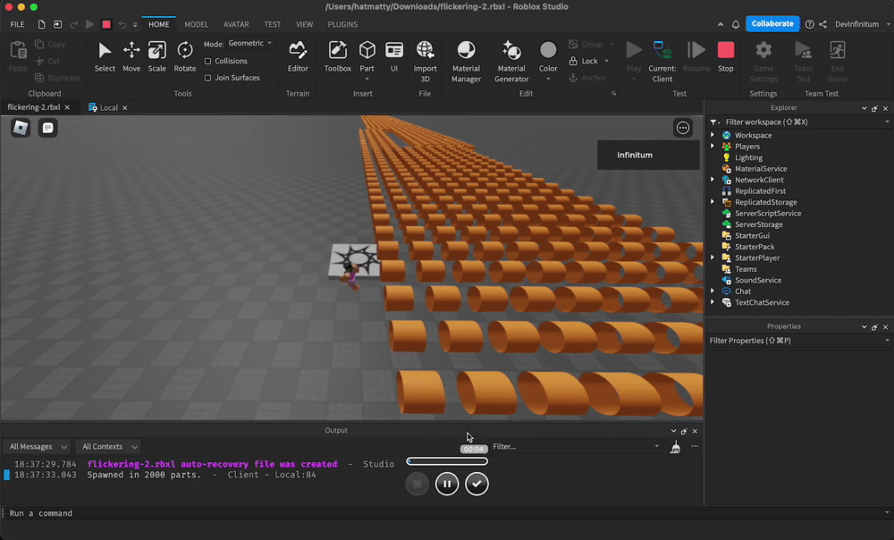Screen dimensions: 894x540
Task: Open the Toolbox
Action: pos(338,56)
